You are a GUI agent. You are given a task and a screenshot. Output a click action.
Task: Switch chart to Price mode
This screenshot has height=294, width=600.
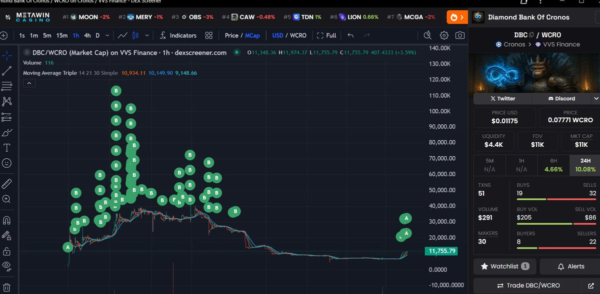click(x=231, y=35)
